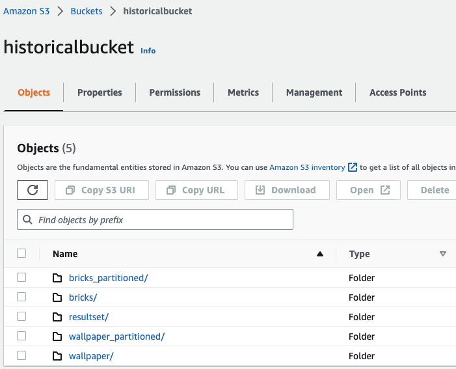Check the box for the bricks/ folder
Screen dimensions: 456x369
tap(21, 297)
